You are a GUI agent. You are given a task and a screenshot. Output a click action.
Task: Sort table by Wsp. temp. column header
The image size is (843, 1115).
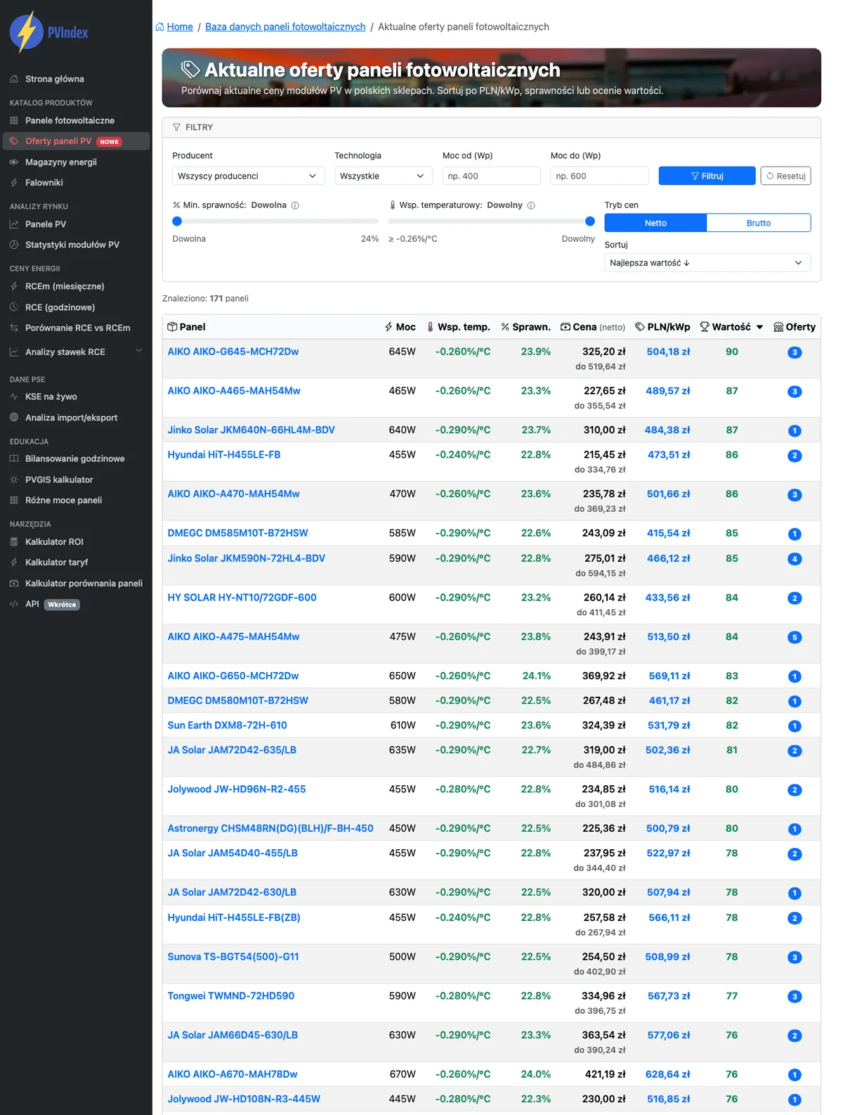coord(458,327)
